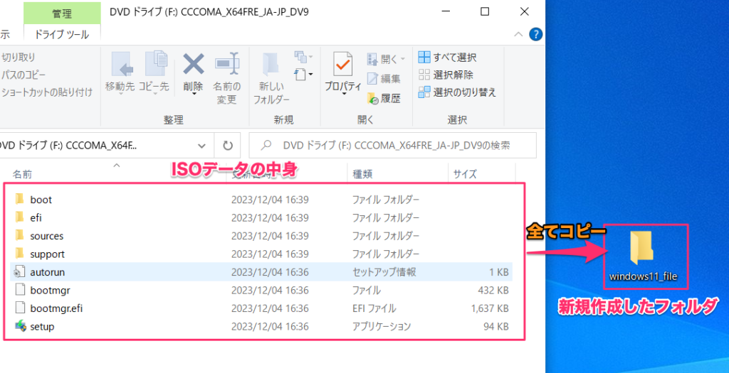Click the bootmgr.efi type EFI ファイル cell
The height and width of the screenshot is (373, 729).
374,308
